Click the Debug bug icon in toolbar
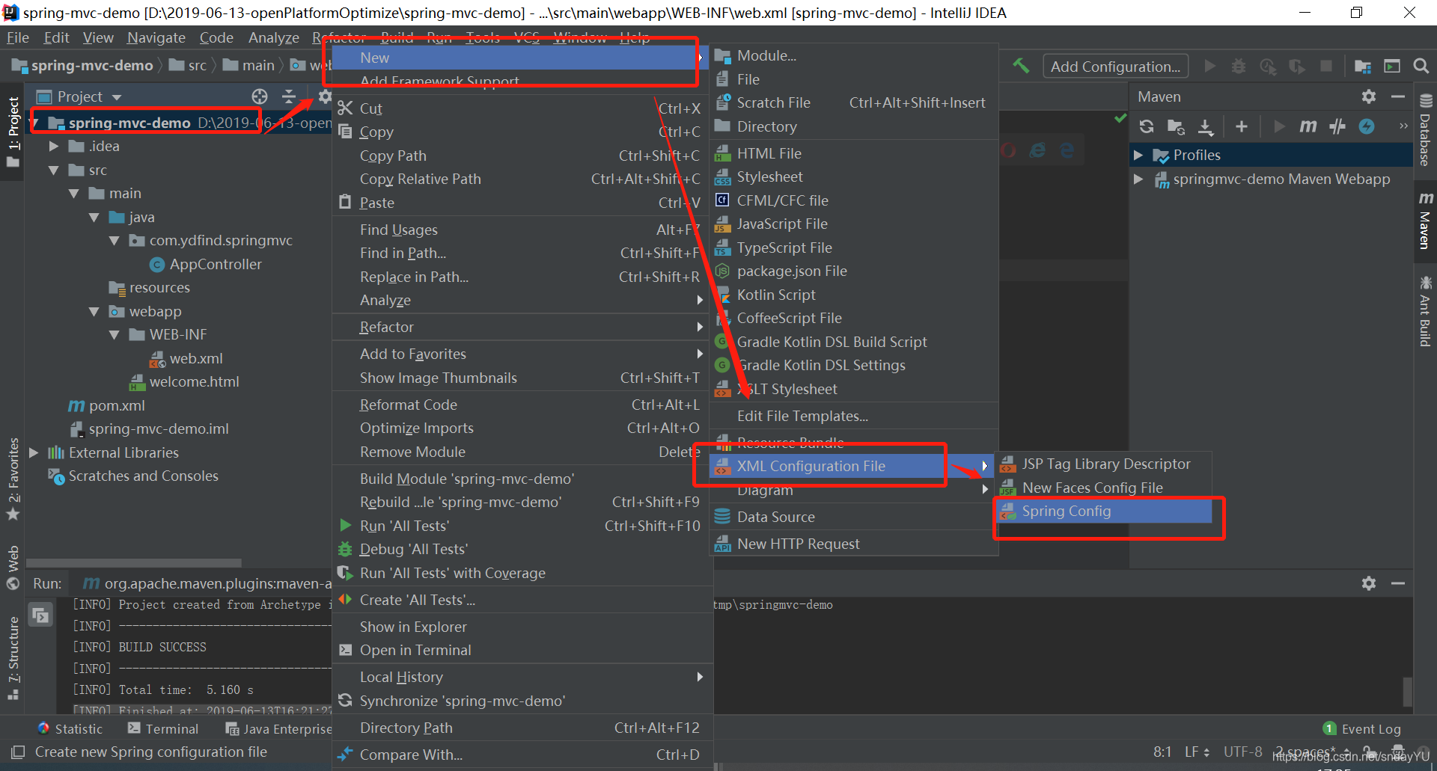Image resolution: width=1437 pixels, height=771 pixels. coord(1239,67)
